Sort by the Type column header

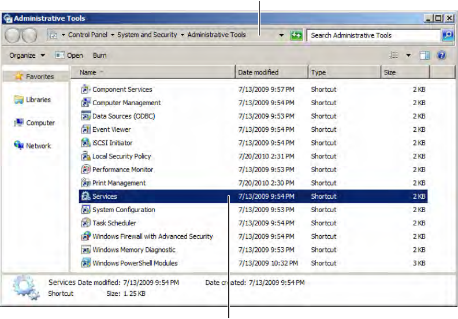345,72
